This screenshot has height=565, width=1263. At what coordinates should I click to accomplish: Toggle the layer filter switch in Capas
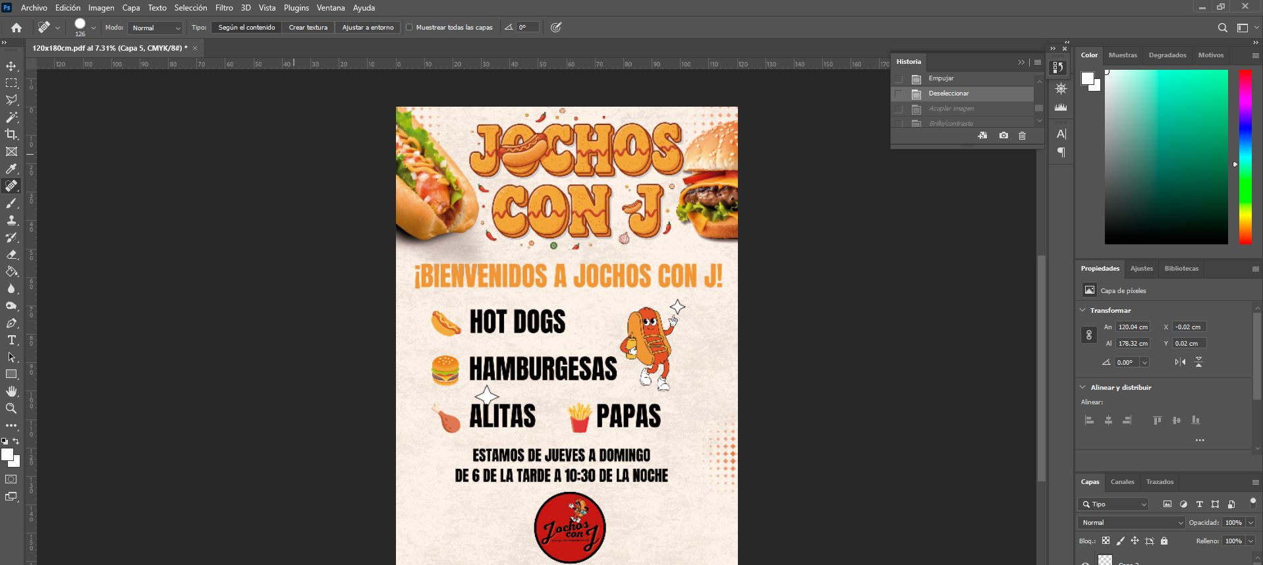(1252, 502)
